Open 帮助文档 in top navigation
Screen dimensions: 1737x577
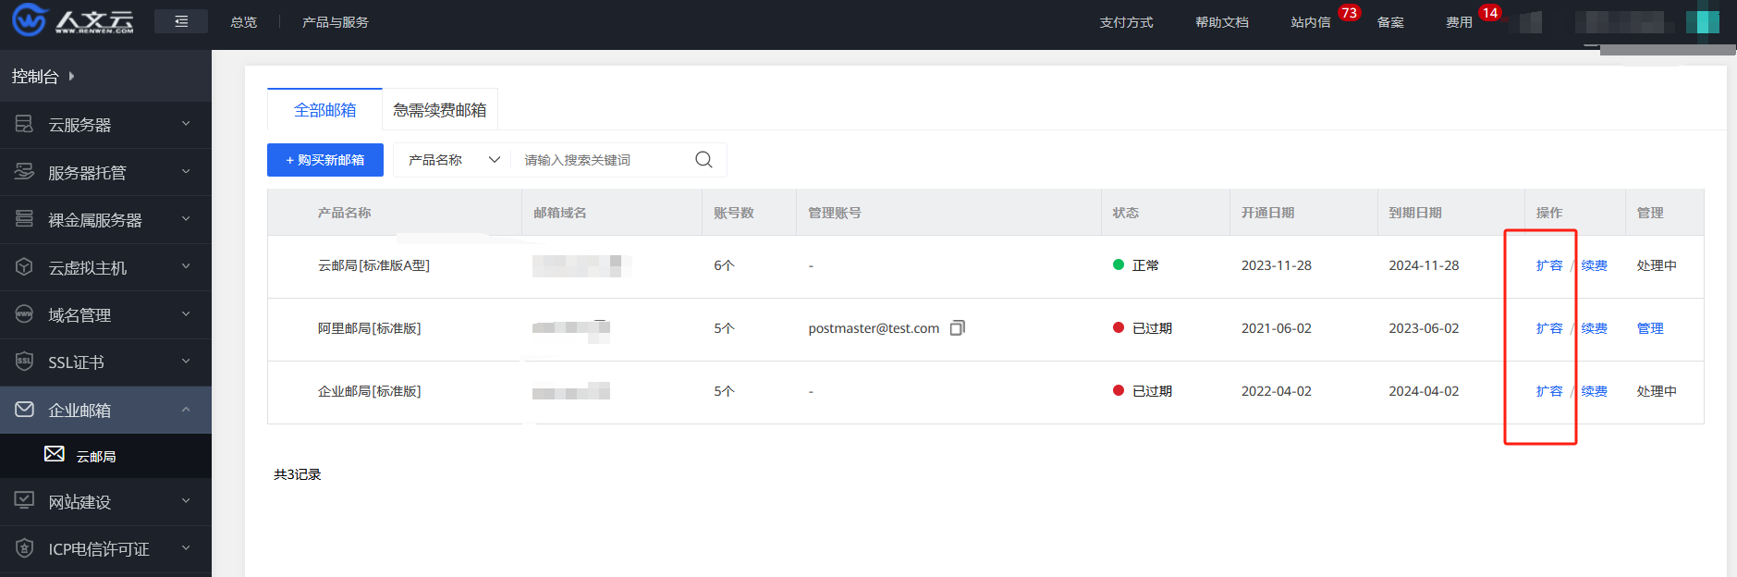[x=1222, y=22]
